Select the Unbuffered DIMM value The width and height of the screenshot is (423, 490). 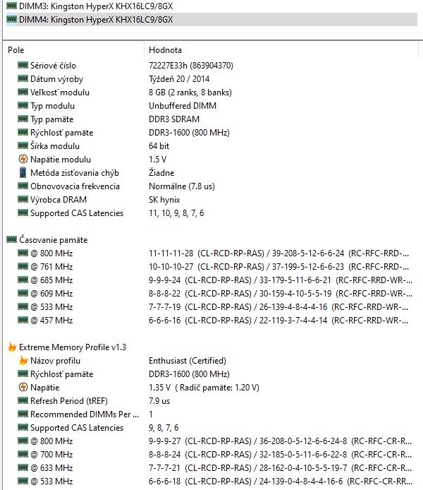183,106
